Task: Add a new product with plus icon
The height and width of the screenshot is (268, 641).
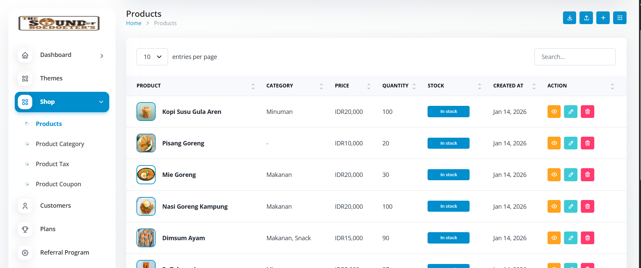Action: pos(603,18)
